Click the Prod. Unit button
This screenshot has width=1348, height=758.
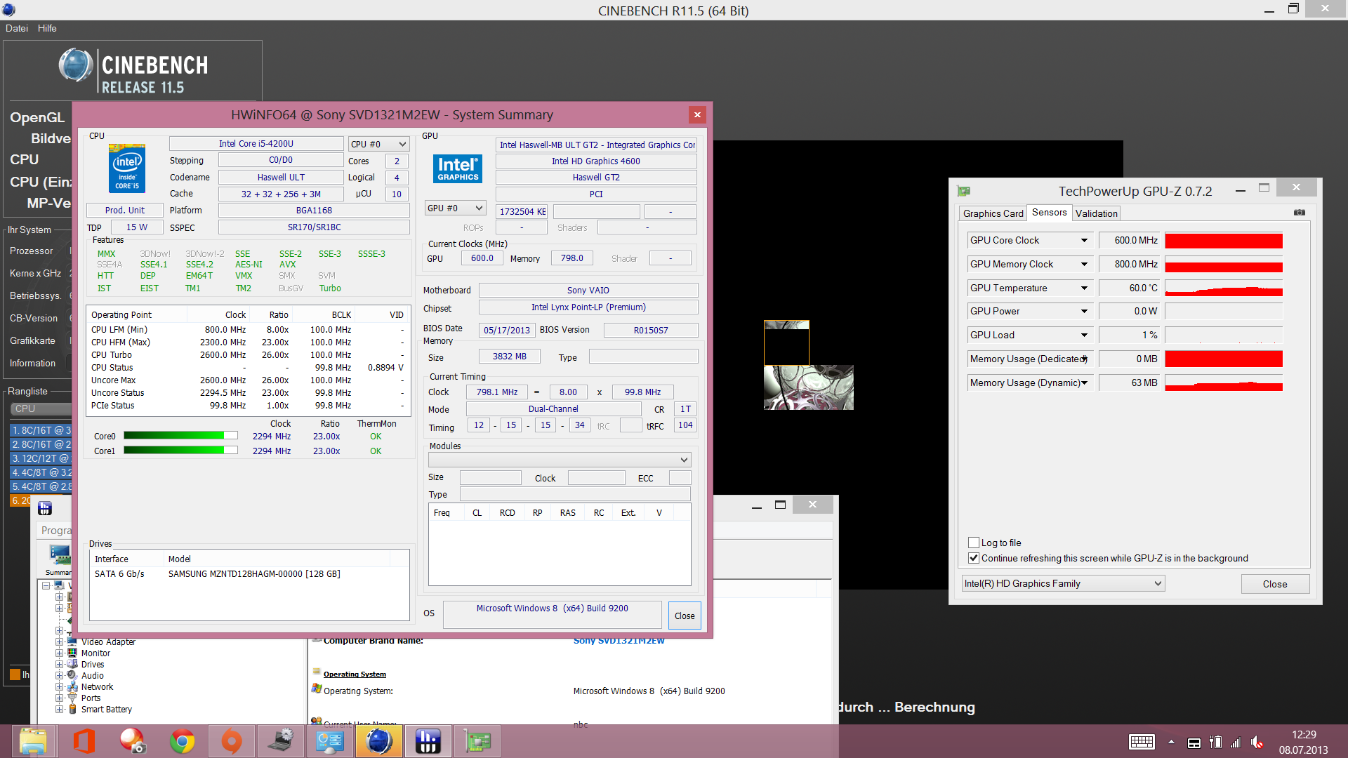click(x=125, y=210)
